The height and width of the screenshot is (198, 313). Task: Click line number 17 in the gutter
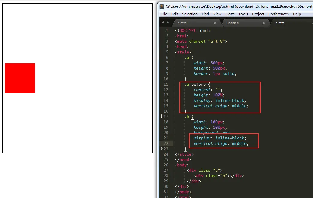166,116
